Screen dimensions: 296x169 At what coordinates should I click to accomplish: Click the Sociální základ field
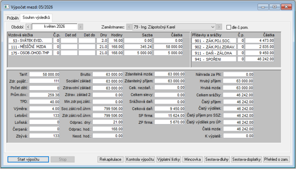108,81
